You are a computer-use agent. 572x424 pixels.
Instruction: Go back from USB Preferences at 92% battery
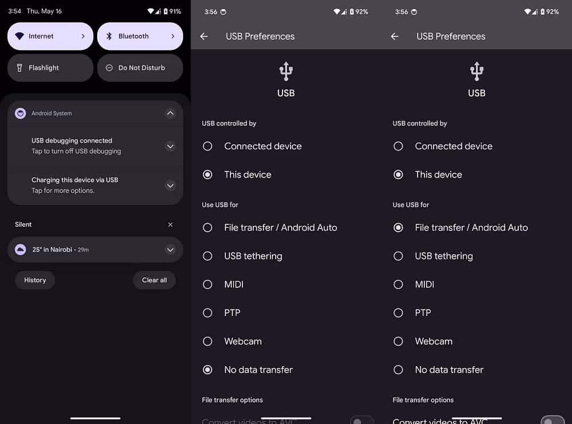[x=204, y=36]
